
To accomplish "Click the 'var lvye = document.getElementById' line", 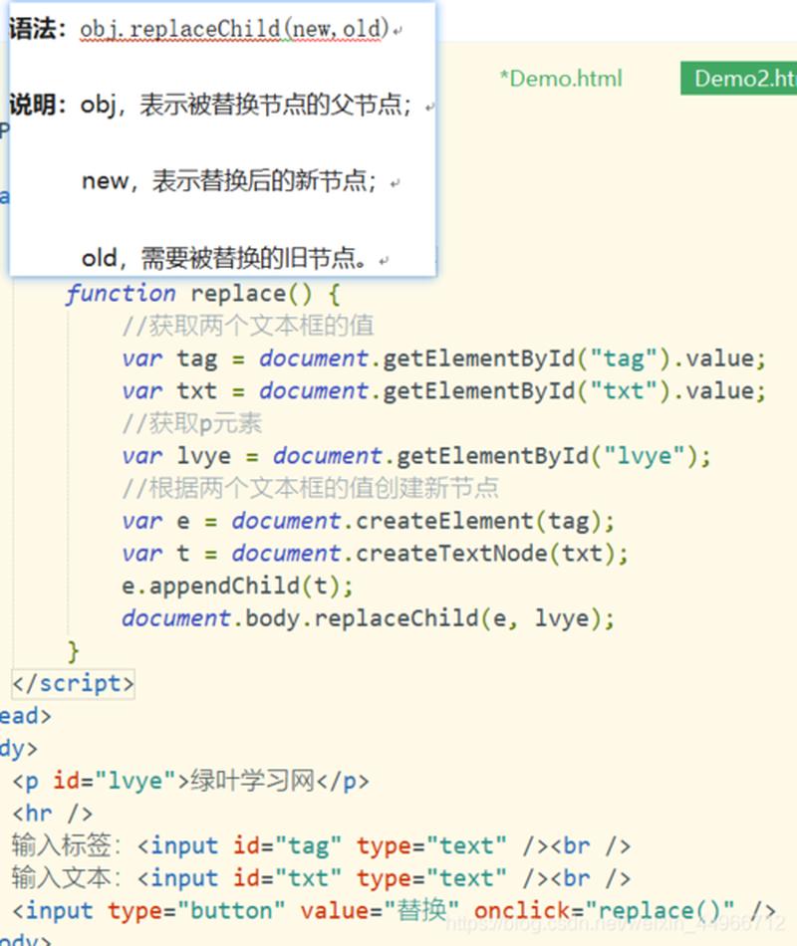I will [x=416, y=457].
